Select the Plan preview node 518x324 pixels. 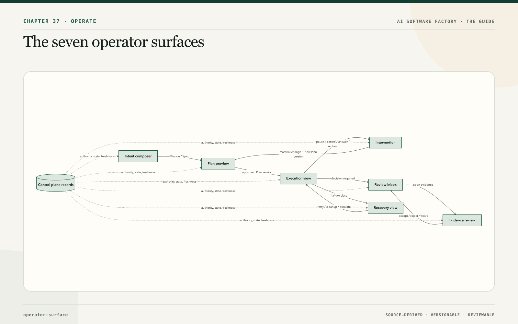point(218,164)
